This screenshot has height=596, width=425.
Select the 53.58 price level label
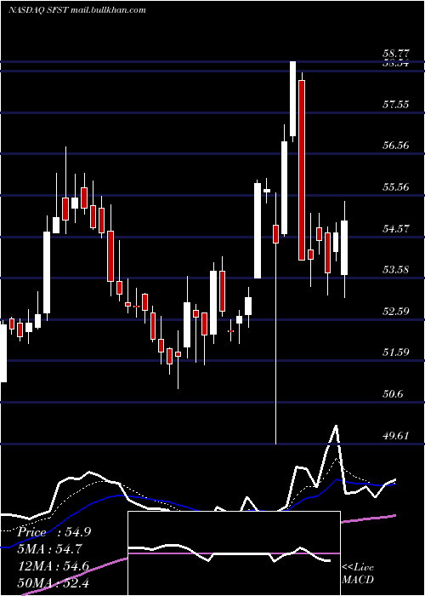click(396, 270)
